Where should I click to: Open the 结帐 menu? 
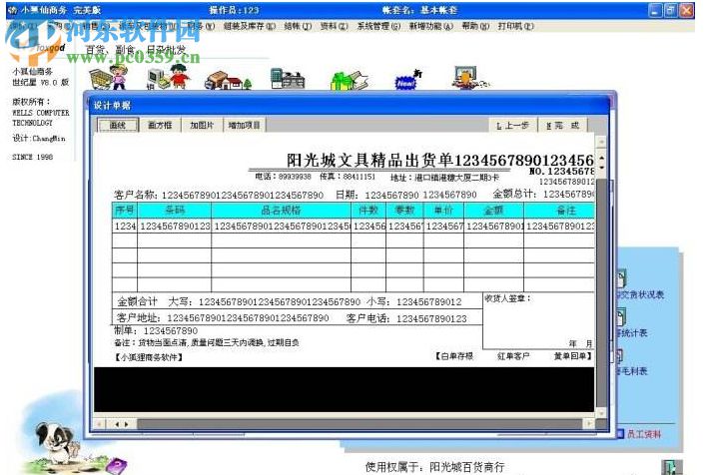click(x=298, y=26)
